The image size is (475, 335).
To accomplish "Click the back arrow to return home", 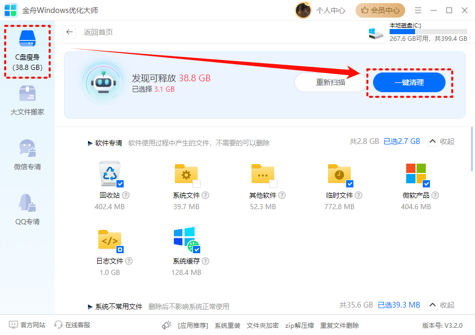I will [69, 32].
